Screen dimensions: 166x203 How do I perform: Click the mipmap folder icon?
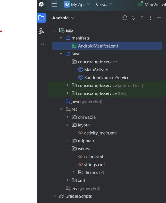click(74, 140)
